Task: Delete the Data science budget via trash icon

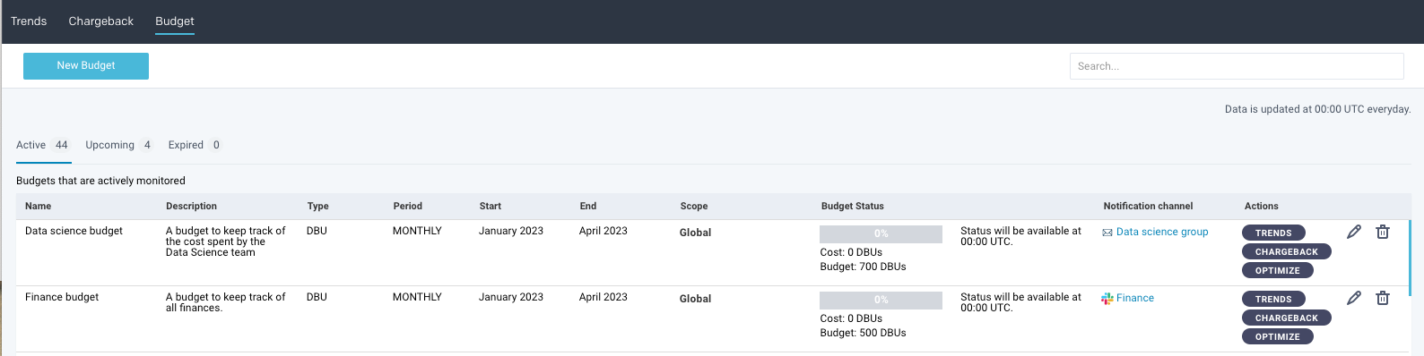Action: pos(1383,232)
